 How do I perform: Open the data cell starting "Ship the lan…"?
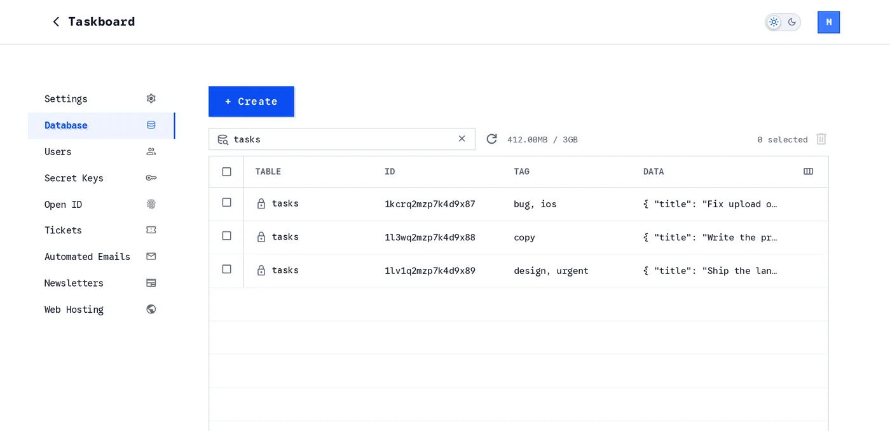pyautogui.click(x=710, y=271)
